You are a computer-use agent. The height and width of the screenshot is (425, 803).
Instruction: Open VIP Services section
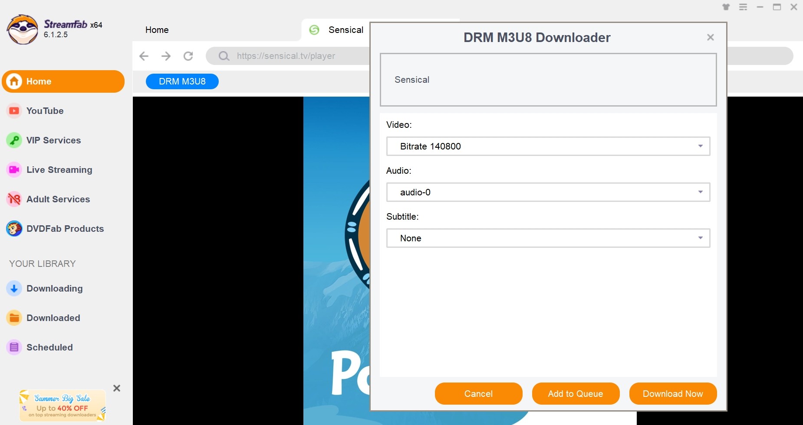pyautogui.click(x=53, y=140)
